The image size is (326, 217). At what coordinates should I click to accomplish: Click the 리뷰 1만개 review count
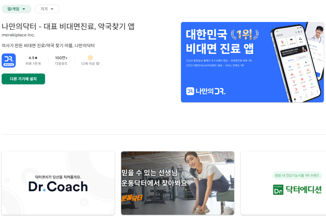click(x=33, y=64)
